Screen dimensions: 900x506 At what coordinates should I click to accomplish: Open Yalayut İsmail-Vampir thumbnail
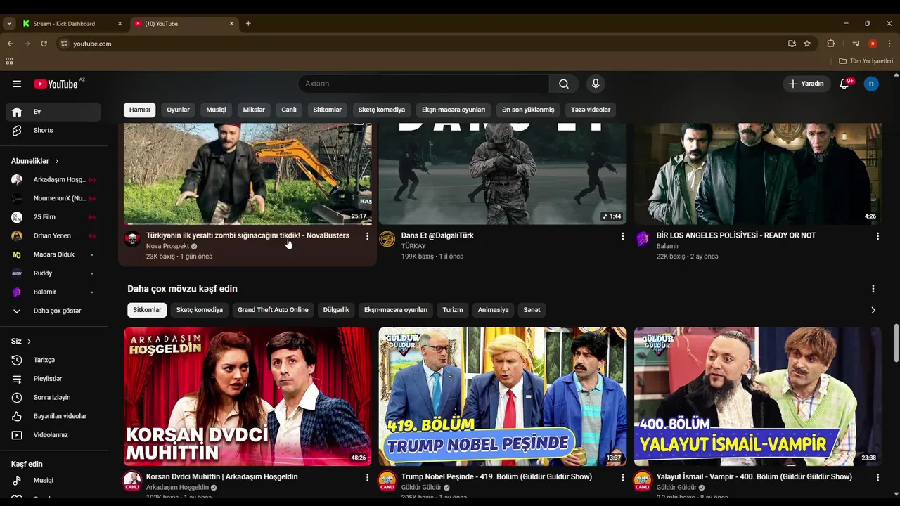[x=758, y=396]
